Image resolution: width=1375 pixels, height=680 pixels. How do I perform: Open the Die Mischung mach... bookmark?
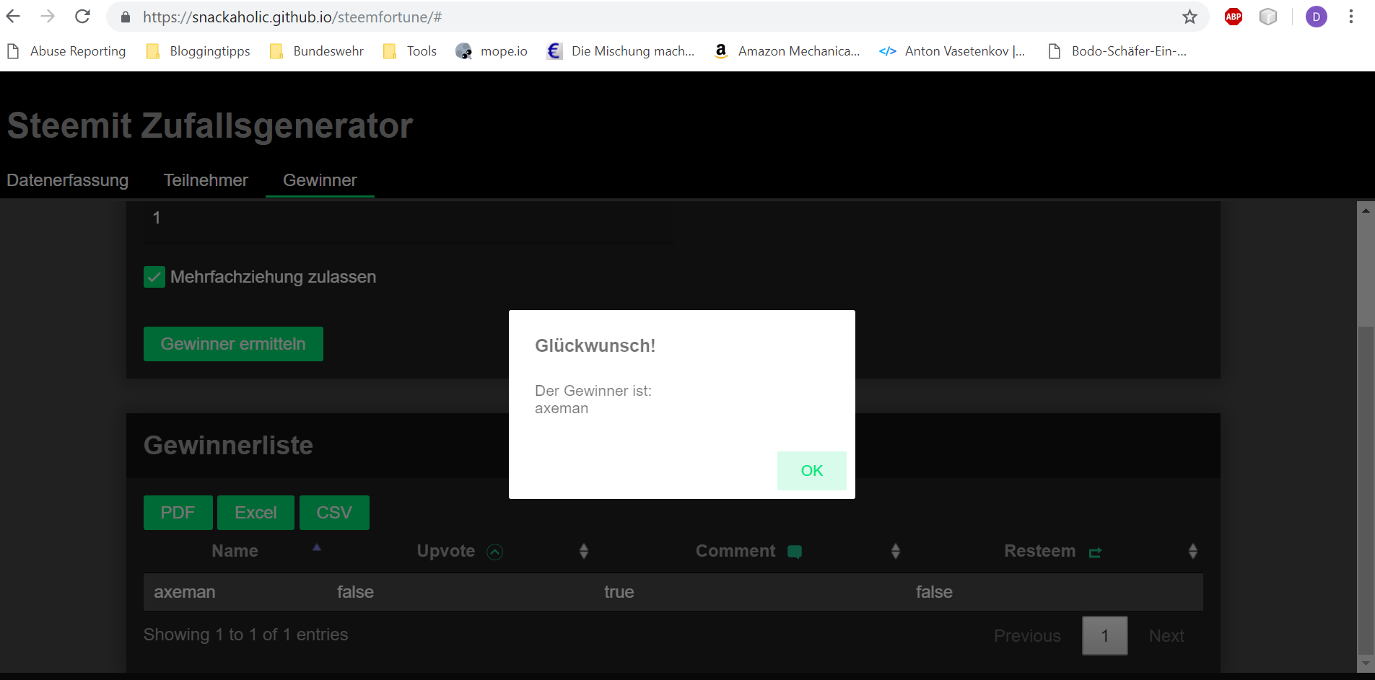coord(621,51)
